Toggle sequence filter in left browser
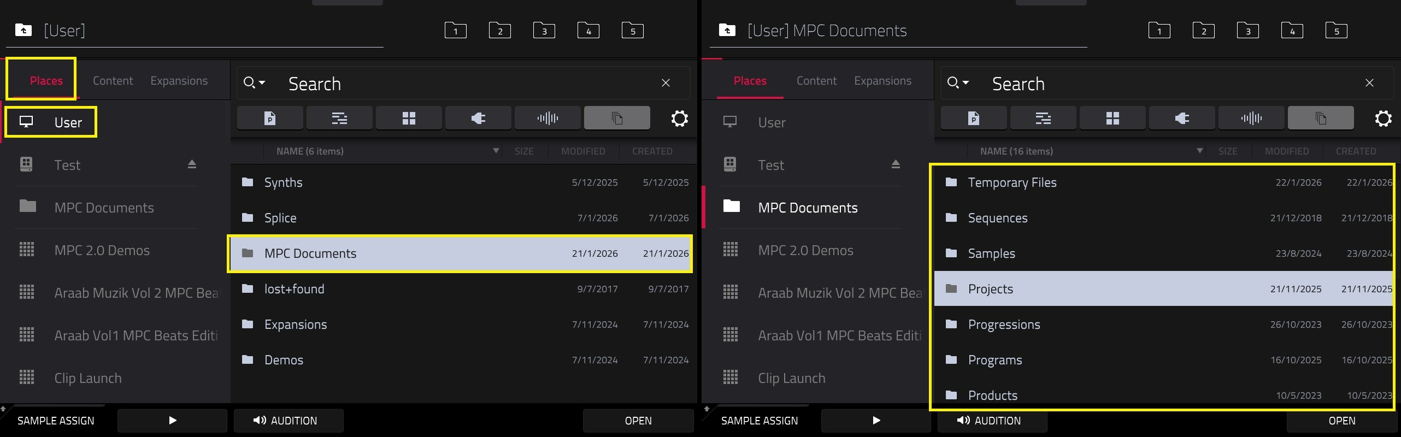Image resolution: width=1401 pixels, height=437 pixels. click(x=339, y=118)
